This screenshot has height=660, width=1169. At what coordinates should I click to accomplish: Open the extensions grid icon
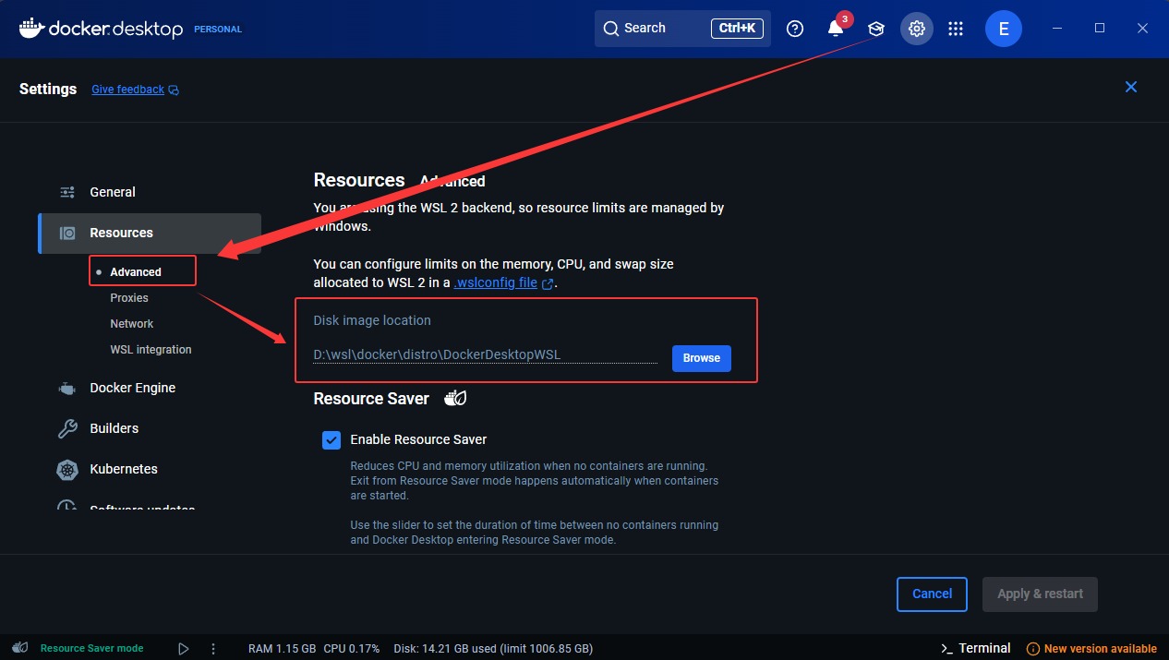pos(956,29)
